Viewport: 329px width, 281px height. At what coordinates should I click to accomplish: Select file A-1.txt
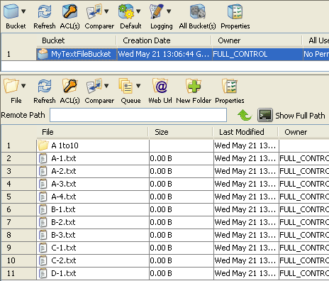point(165,158)
